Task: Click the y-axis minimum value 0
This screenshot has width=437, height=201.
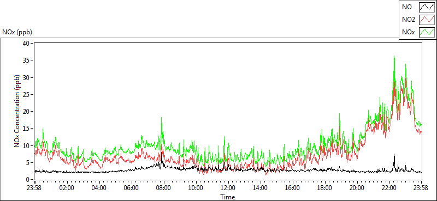Action: [x=28, y=180]
